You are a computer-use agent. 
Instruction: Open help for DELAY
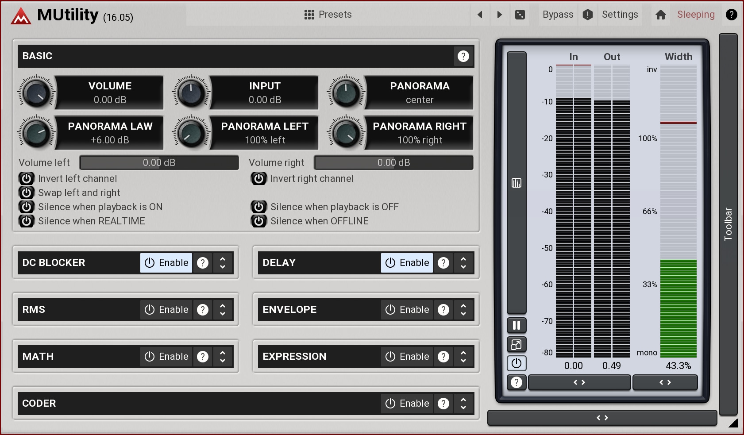443,263
